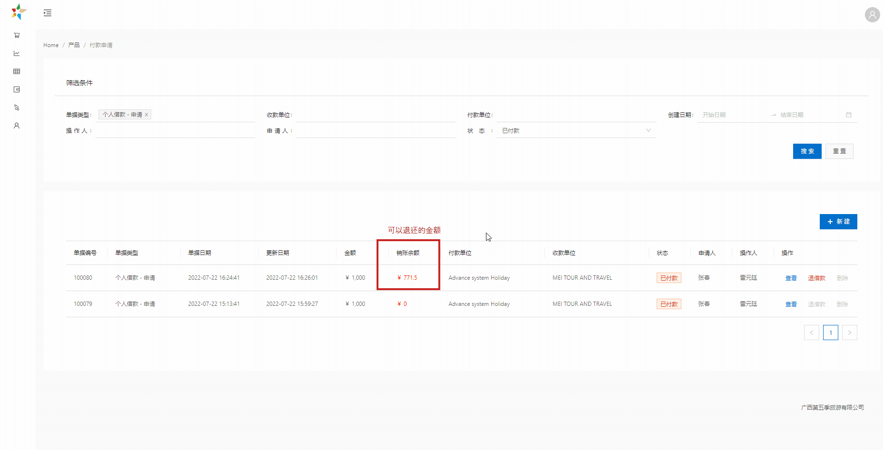Go to Home in the breadcrumb

51,45
